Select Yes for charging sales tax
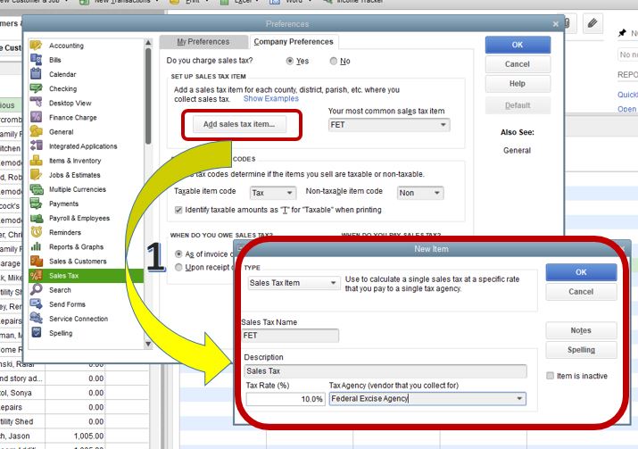The image size is (638, 449). 290,61
